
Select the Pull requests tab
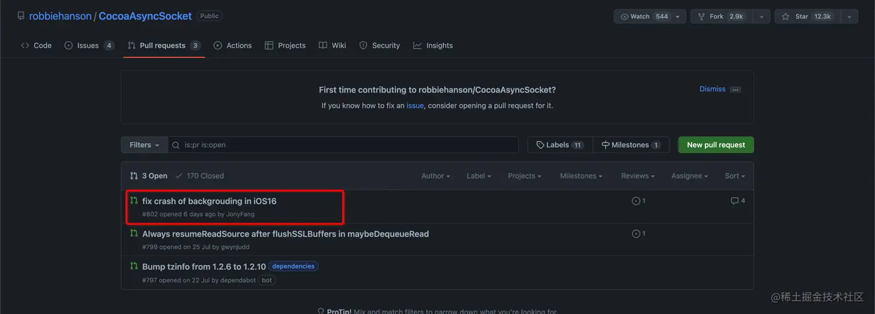point(164,46)
